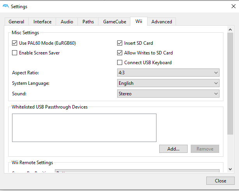The image size is (239, 191).
Task: Click the Wii Remote Settings heading
Action: coord(32,163)
